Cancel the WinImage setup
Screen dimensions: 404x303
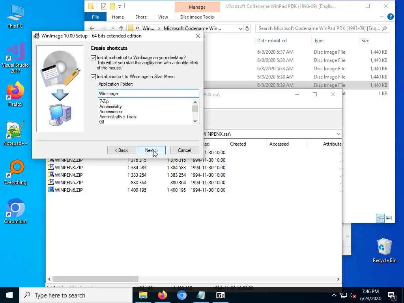[x=185, y=150]
